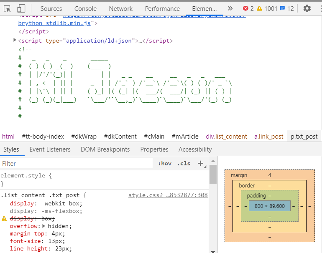Focus the styles Filter field

(x=77, y=164)
